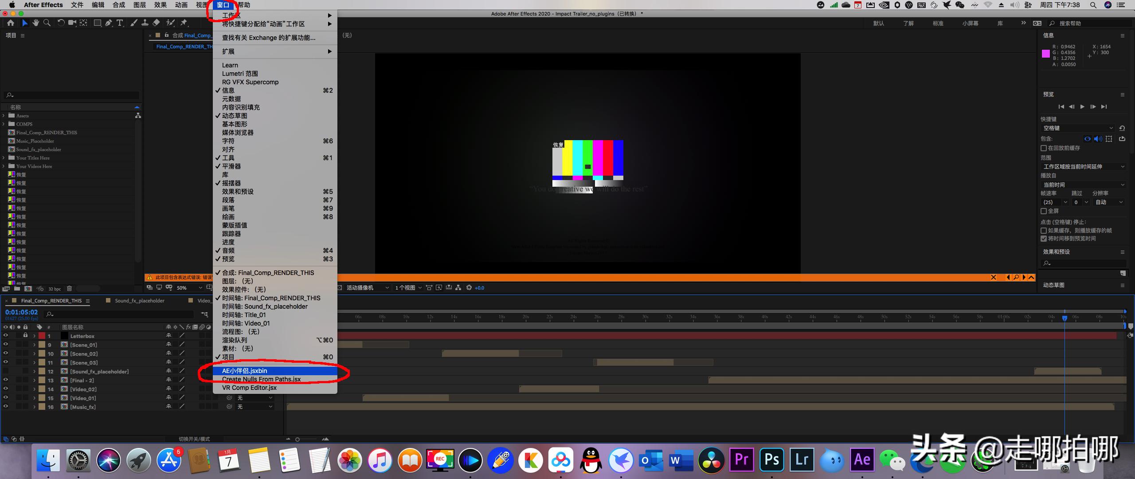Select the Rectangle shape tool
This screenshot has height=479, width=1135.
click(x=97, y=23)
